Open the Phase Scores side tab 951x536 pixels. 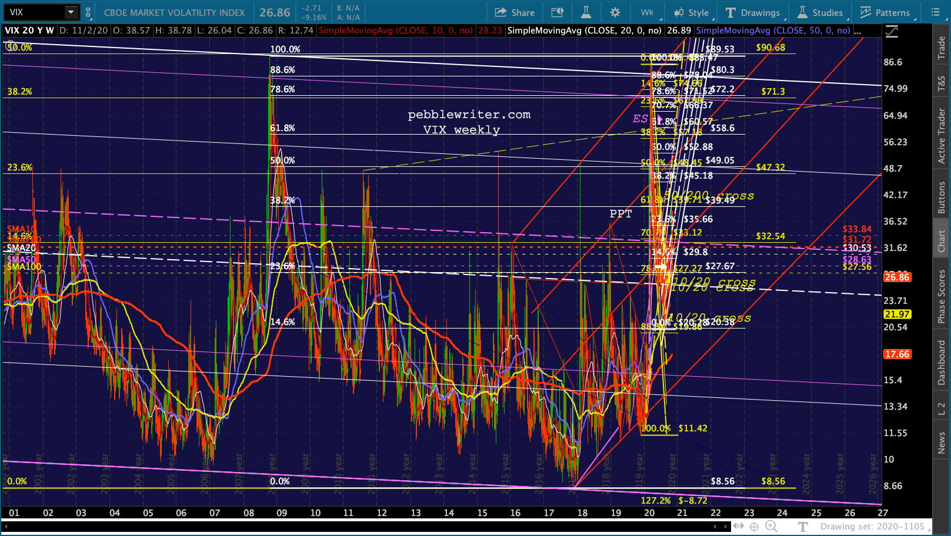pos(942,296)
